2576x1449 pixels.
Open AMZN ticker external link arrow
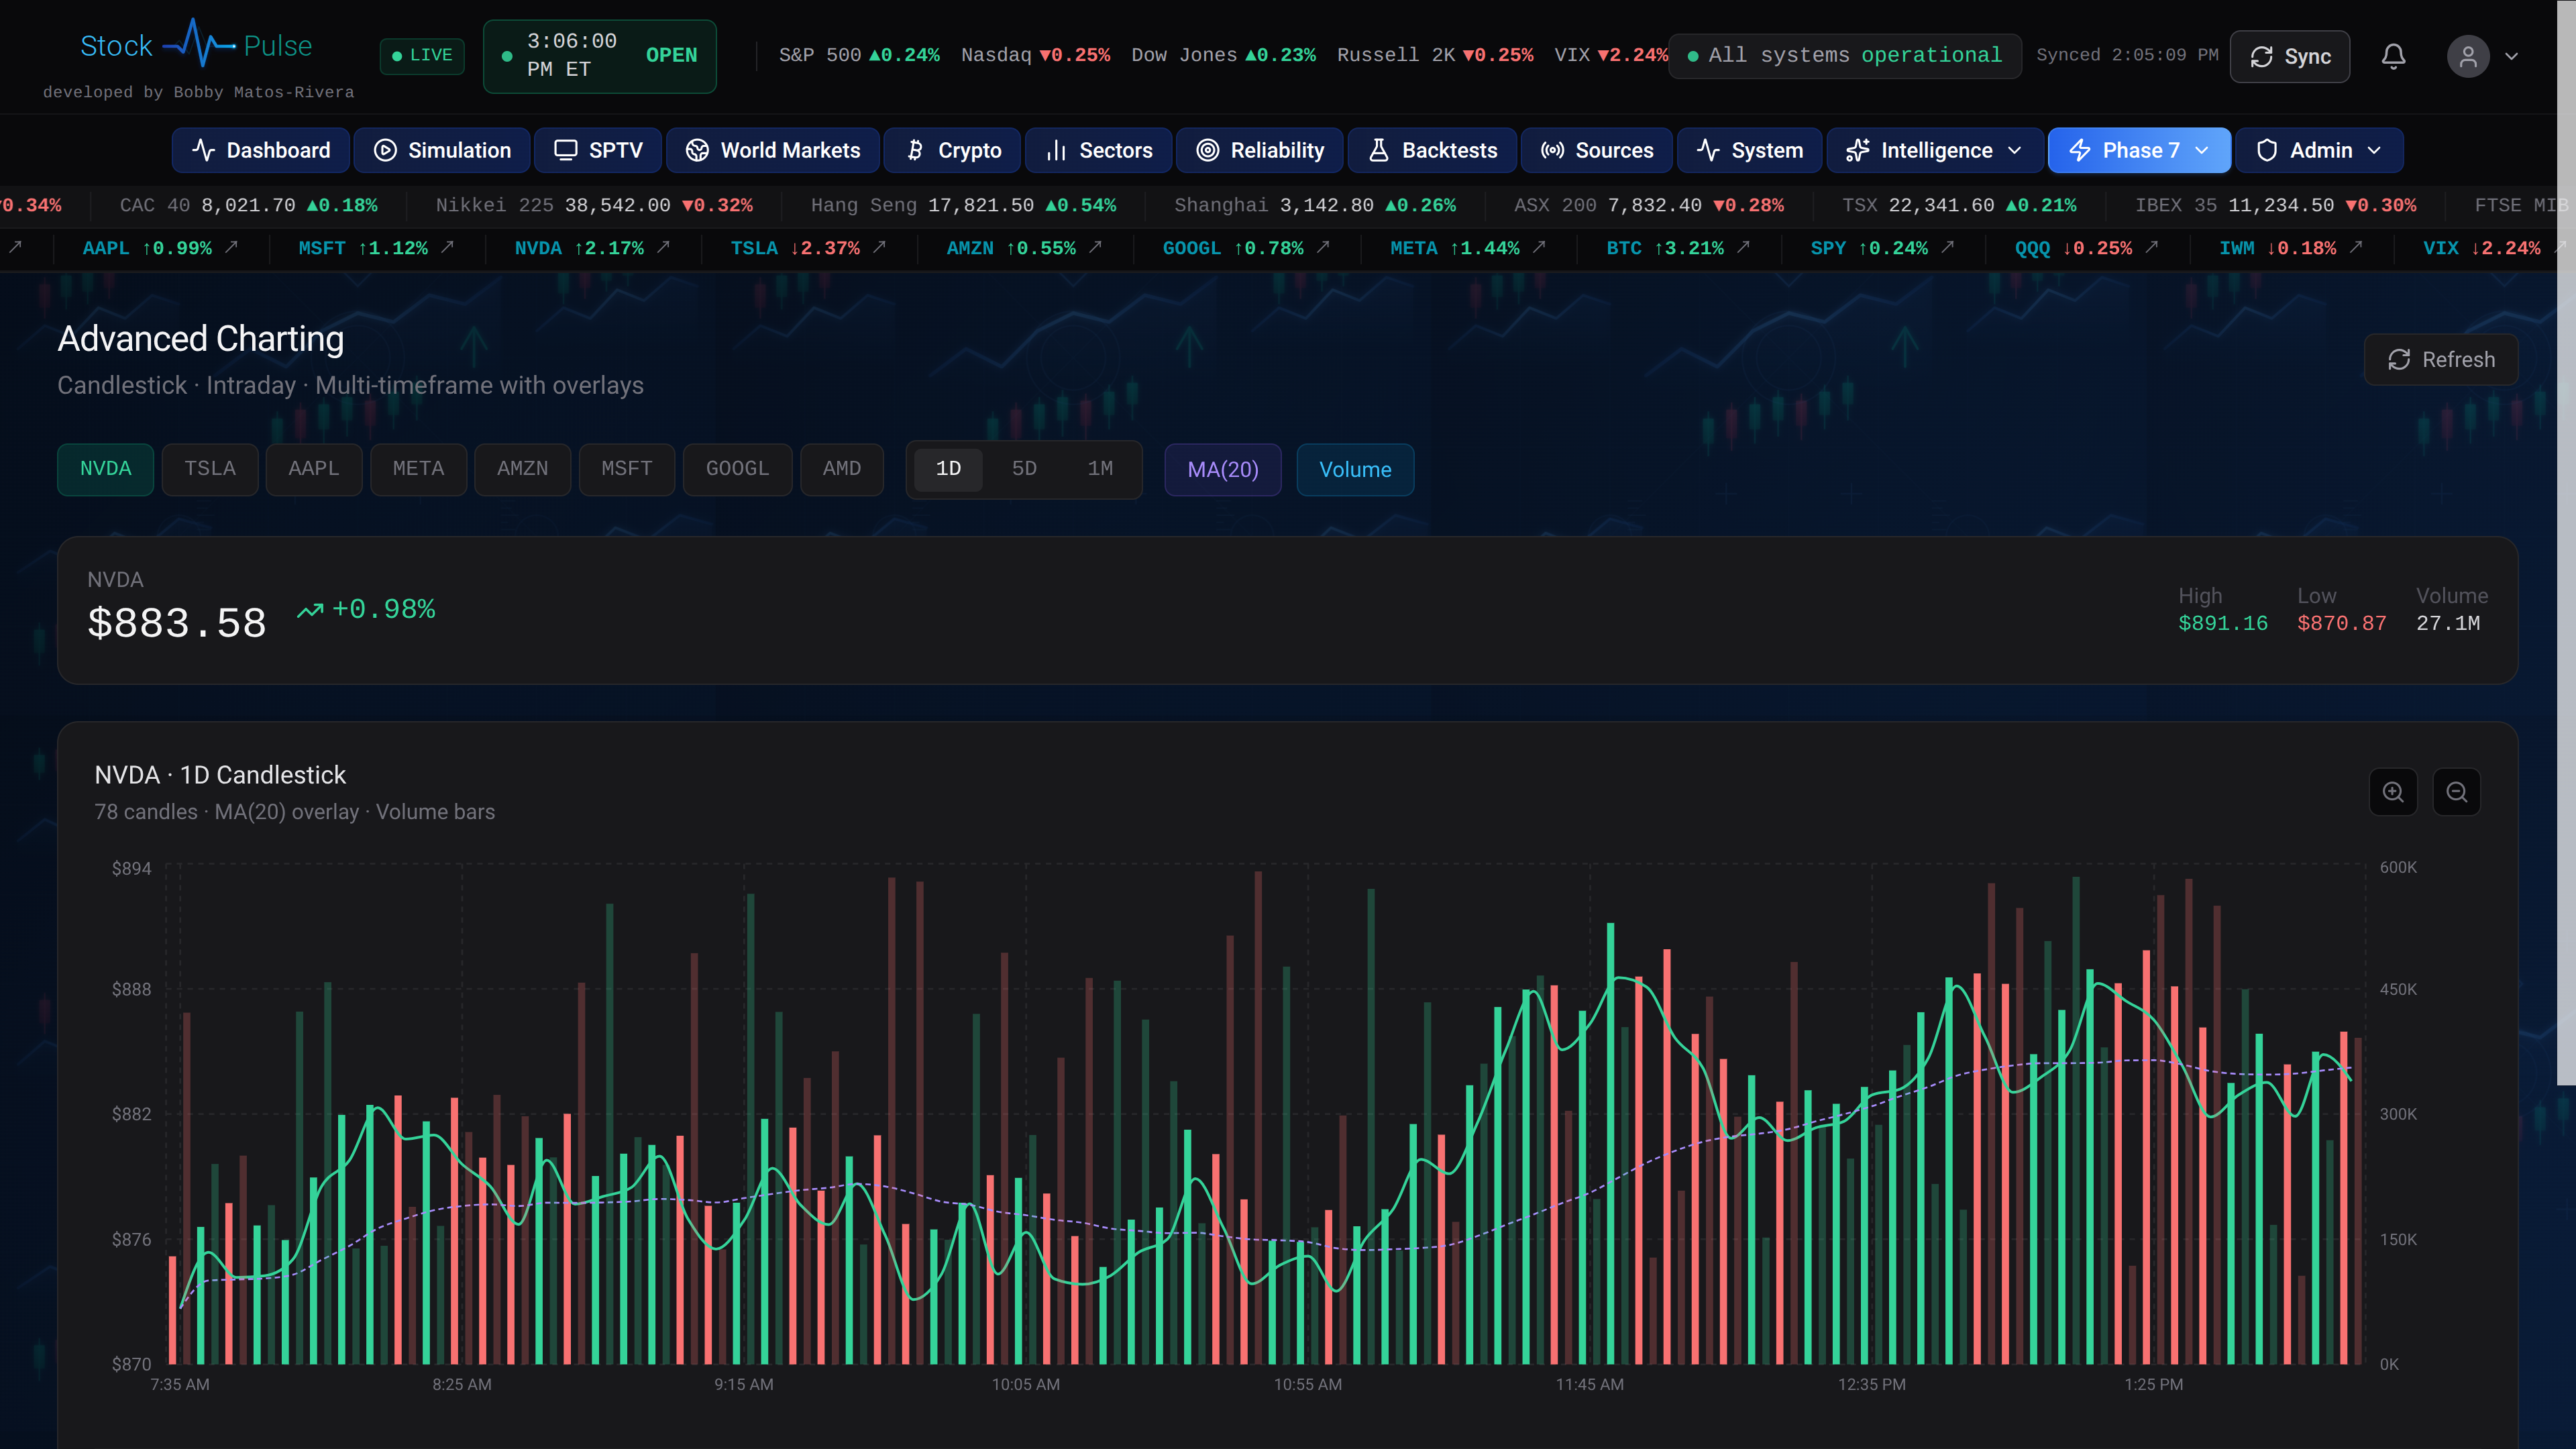click(1095, 247)
